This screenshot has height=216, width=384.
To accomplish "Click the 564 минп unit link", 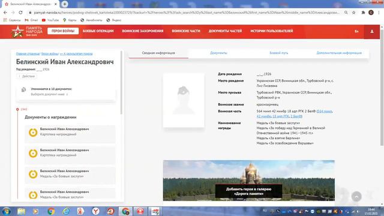I will tap(325, 111).
